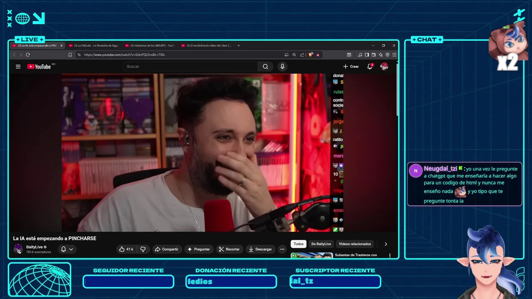
Task: Bookmark this page using the bookmark icon
Action: 70,54
